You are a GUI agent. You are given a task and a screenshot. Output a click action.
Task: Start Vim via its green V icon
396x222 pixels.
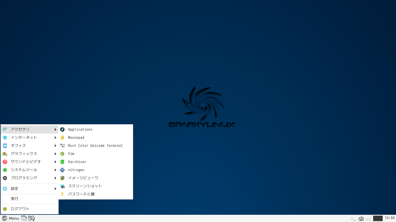pyautogui.click(x=62, y=154)
